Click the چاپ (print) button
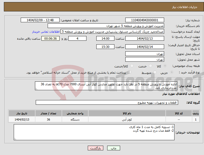 point(113,148)
